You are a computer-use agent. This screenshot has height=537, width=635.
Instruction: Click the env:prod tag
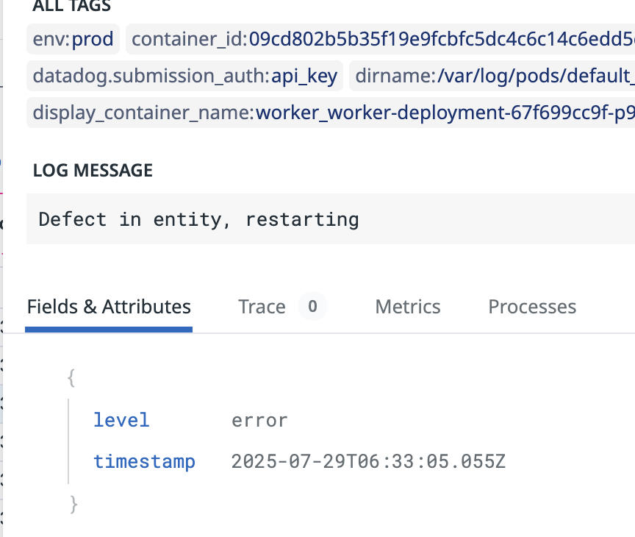tap(73, 39)
